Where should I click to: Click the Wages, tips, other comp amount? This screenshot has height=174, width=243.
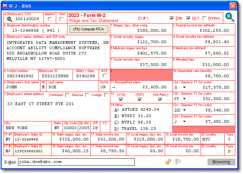coord(152,30)
